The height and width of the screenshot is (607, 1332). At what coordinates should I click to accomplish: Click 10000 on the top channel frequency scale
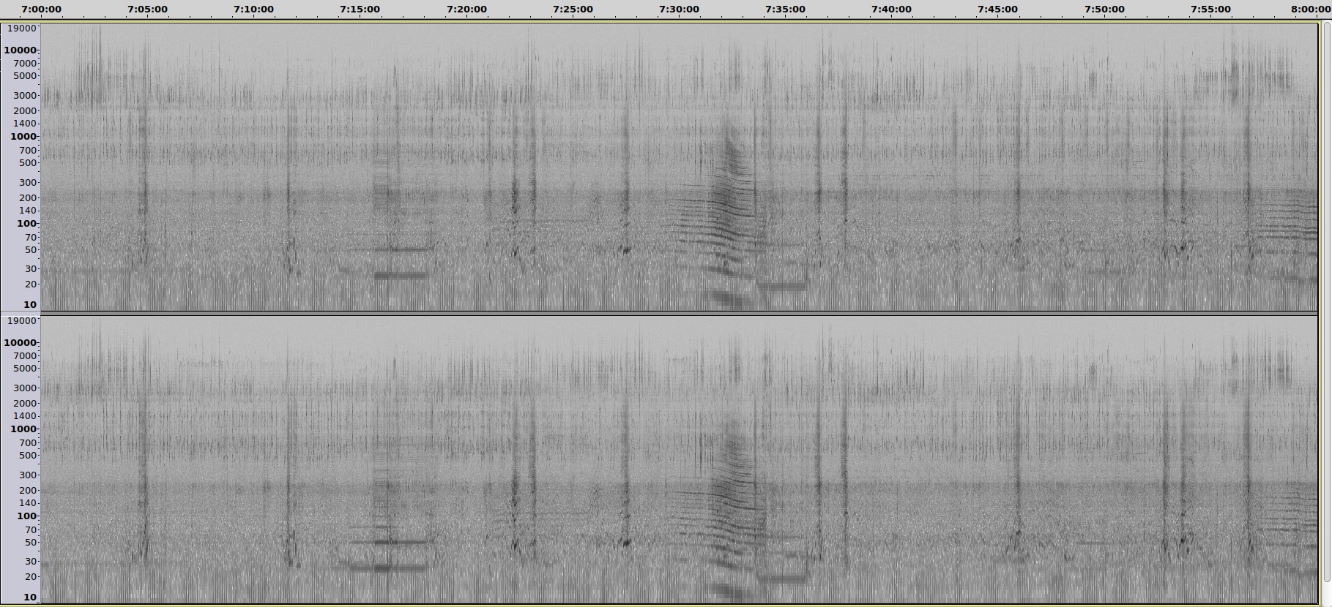20,50
